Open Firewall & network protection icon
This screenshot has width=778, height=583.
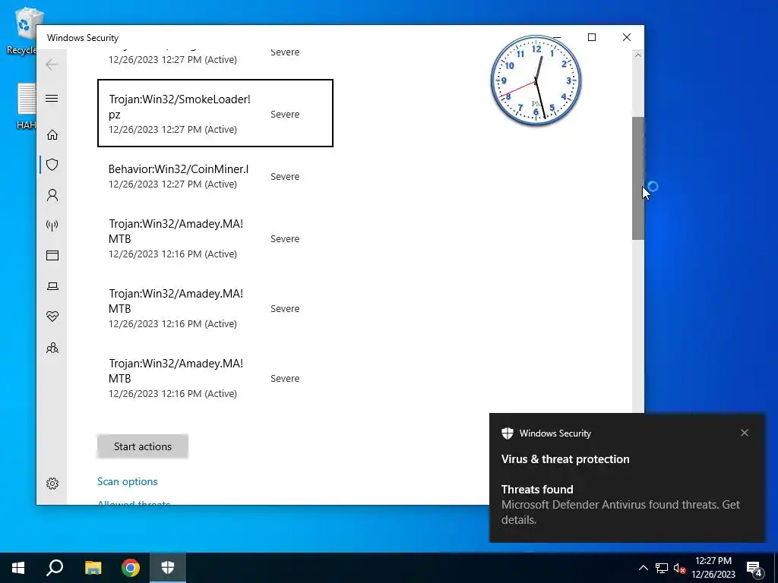point(52,225)
